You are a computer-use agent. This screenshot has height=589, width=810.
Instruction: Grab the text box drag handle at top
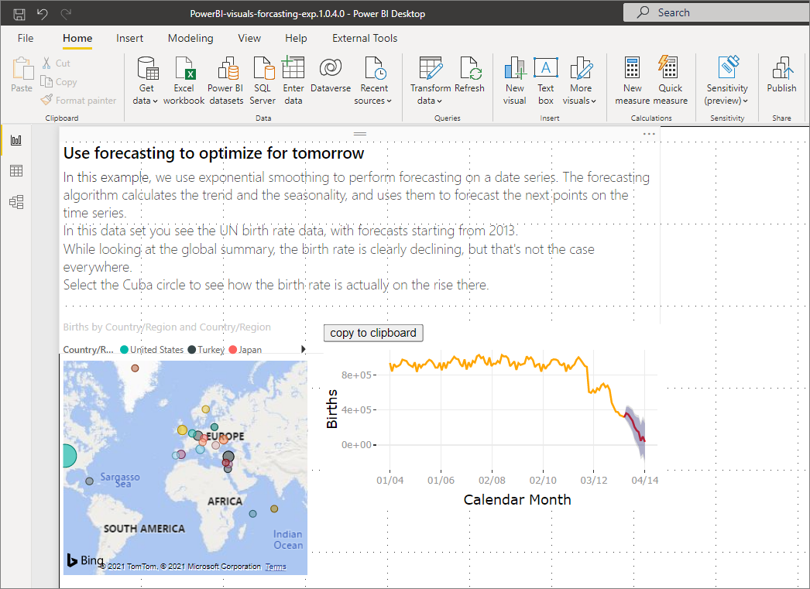(360, 134)
